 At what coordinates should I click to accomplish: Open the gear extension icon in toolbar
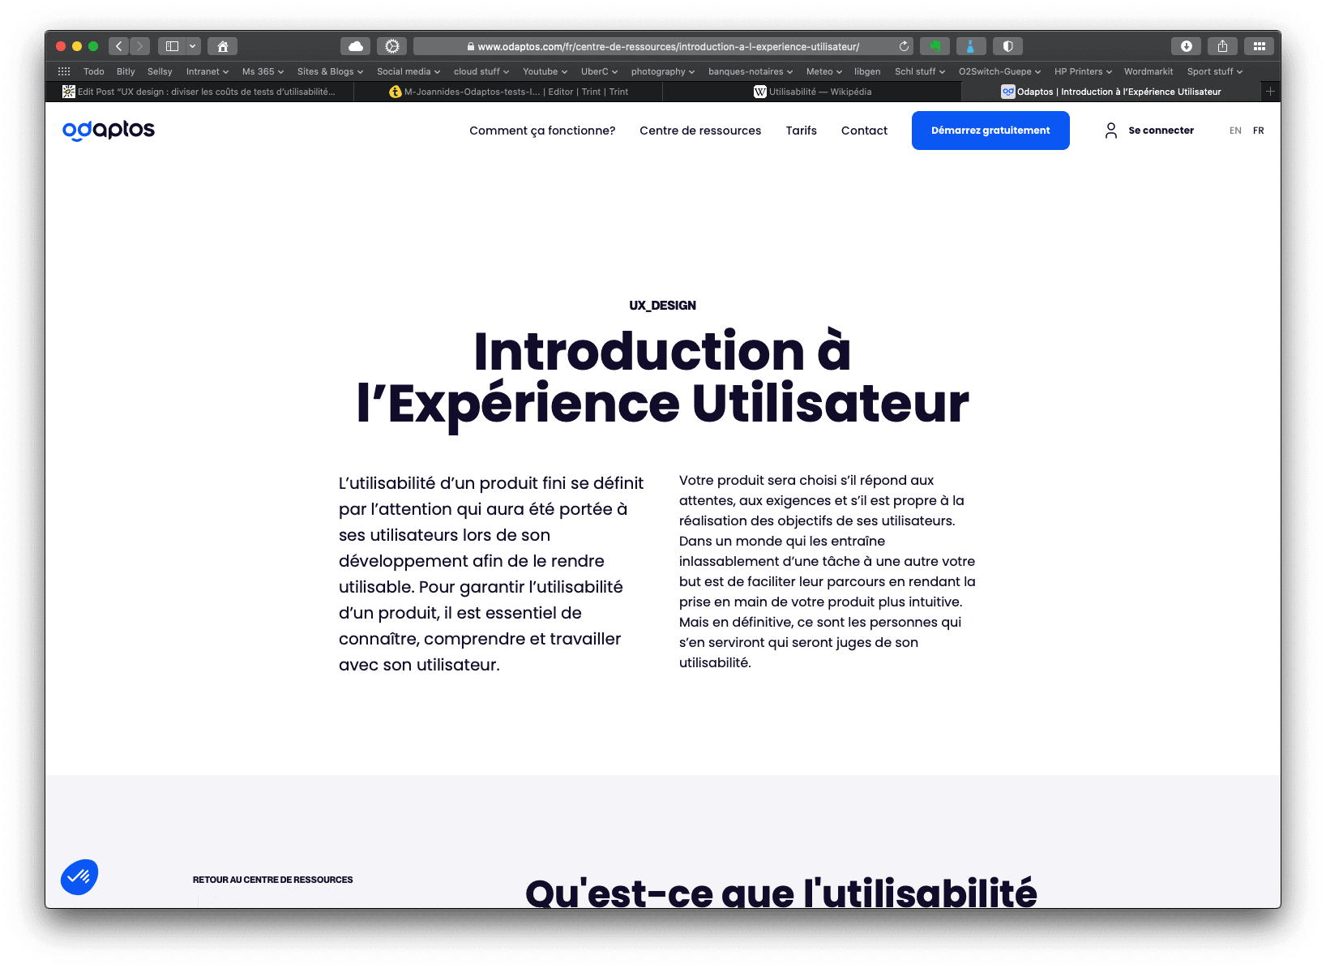(x=392, y=46)
